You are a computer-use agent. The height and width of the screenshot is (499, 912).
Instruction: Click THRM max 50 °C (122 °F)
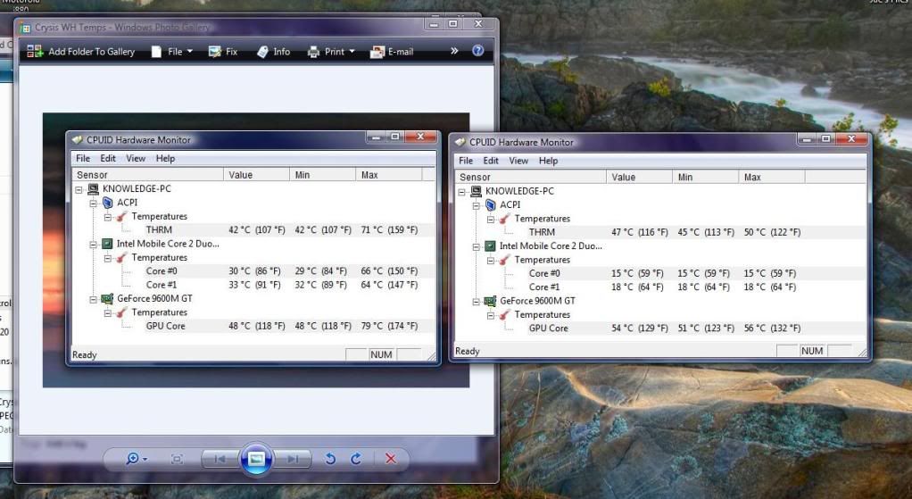click(772, 232)
